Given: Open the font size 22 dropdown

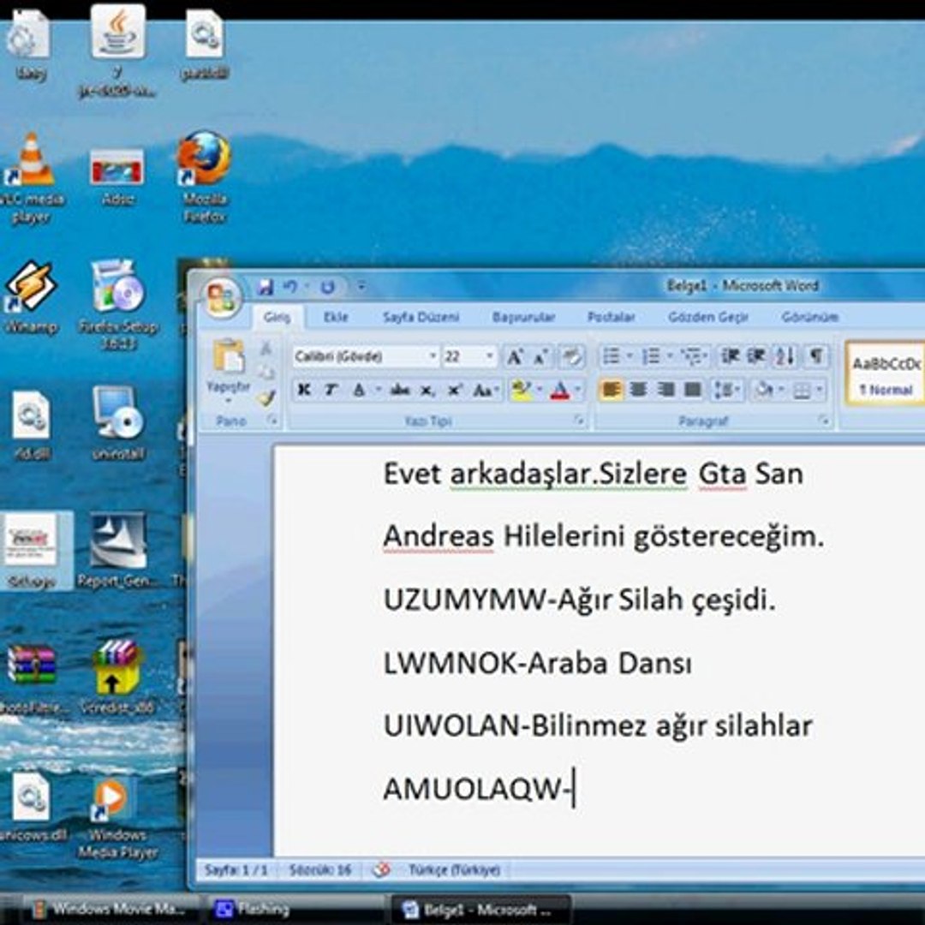Looking at the screenshot, I should click(489, 356).
